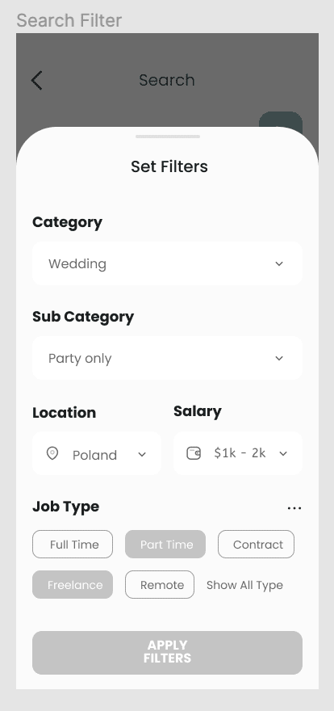
Task: Select the Contract job type chip
Action: click(257, 544)
